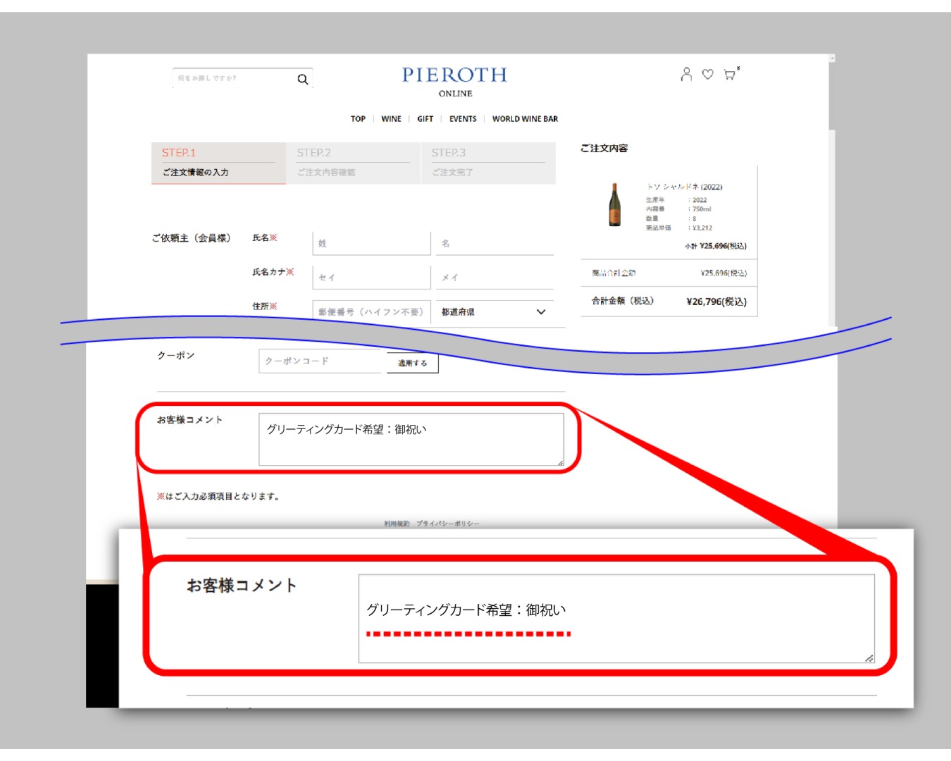Select the STEP.1 ご注文情報の入力 tab
951x761 pixels.
(218, 163)
